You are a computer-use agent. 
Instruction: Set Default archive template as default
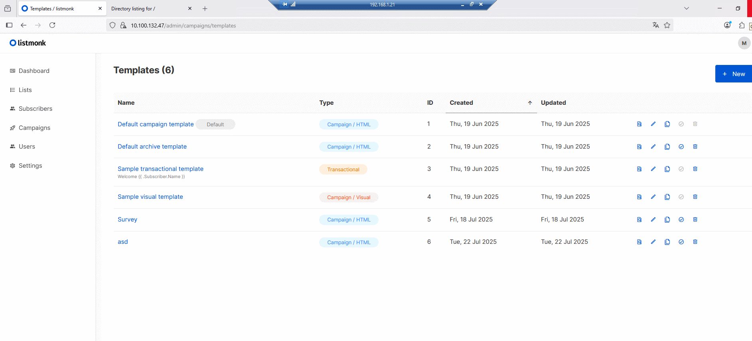[x=681, y=147]
